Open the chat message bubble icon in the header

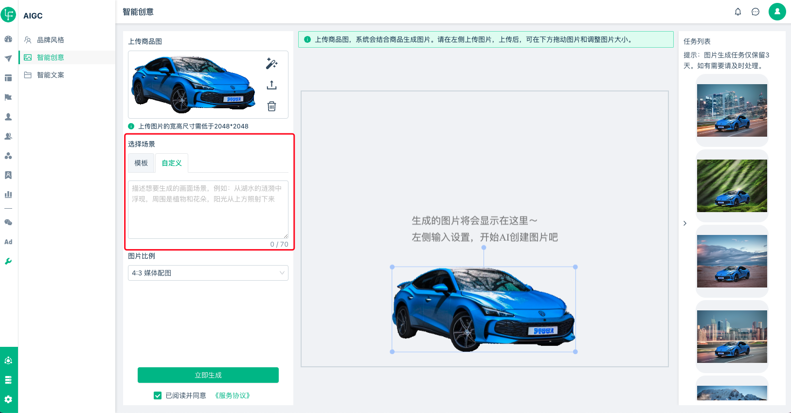coord(755,12)
